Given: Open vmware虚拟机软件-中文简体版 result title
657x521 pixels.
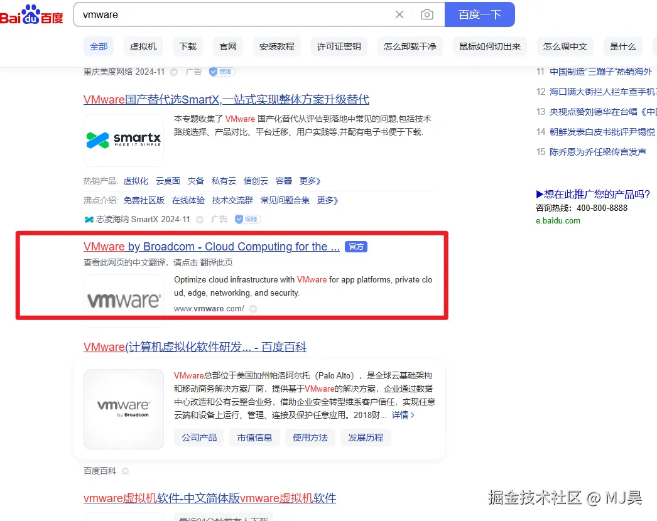Looking at the screenshot, I should click(210, 498).
